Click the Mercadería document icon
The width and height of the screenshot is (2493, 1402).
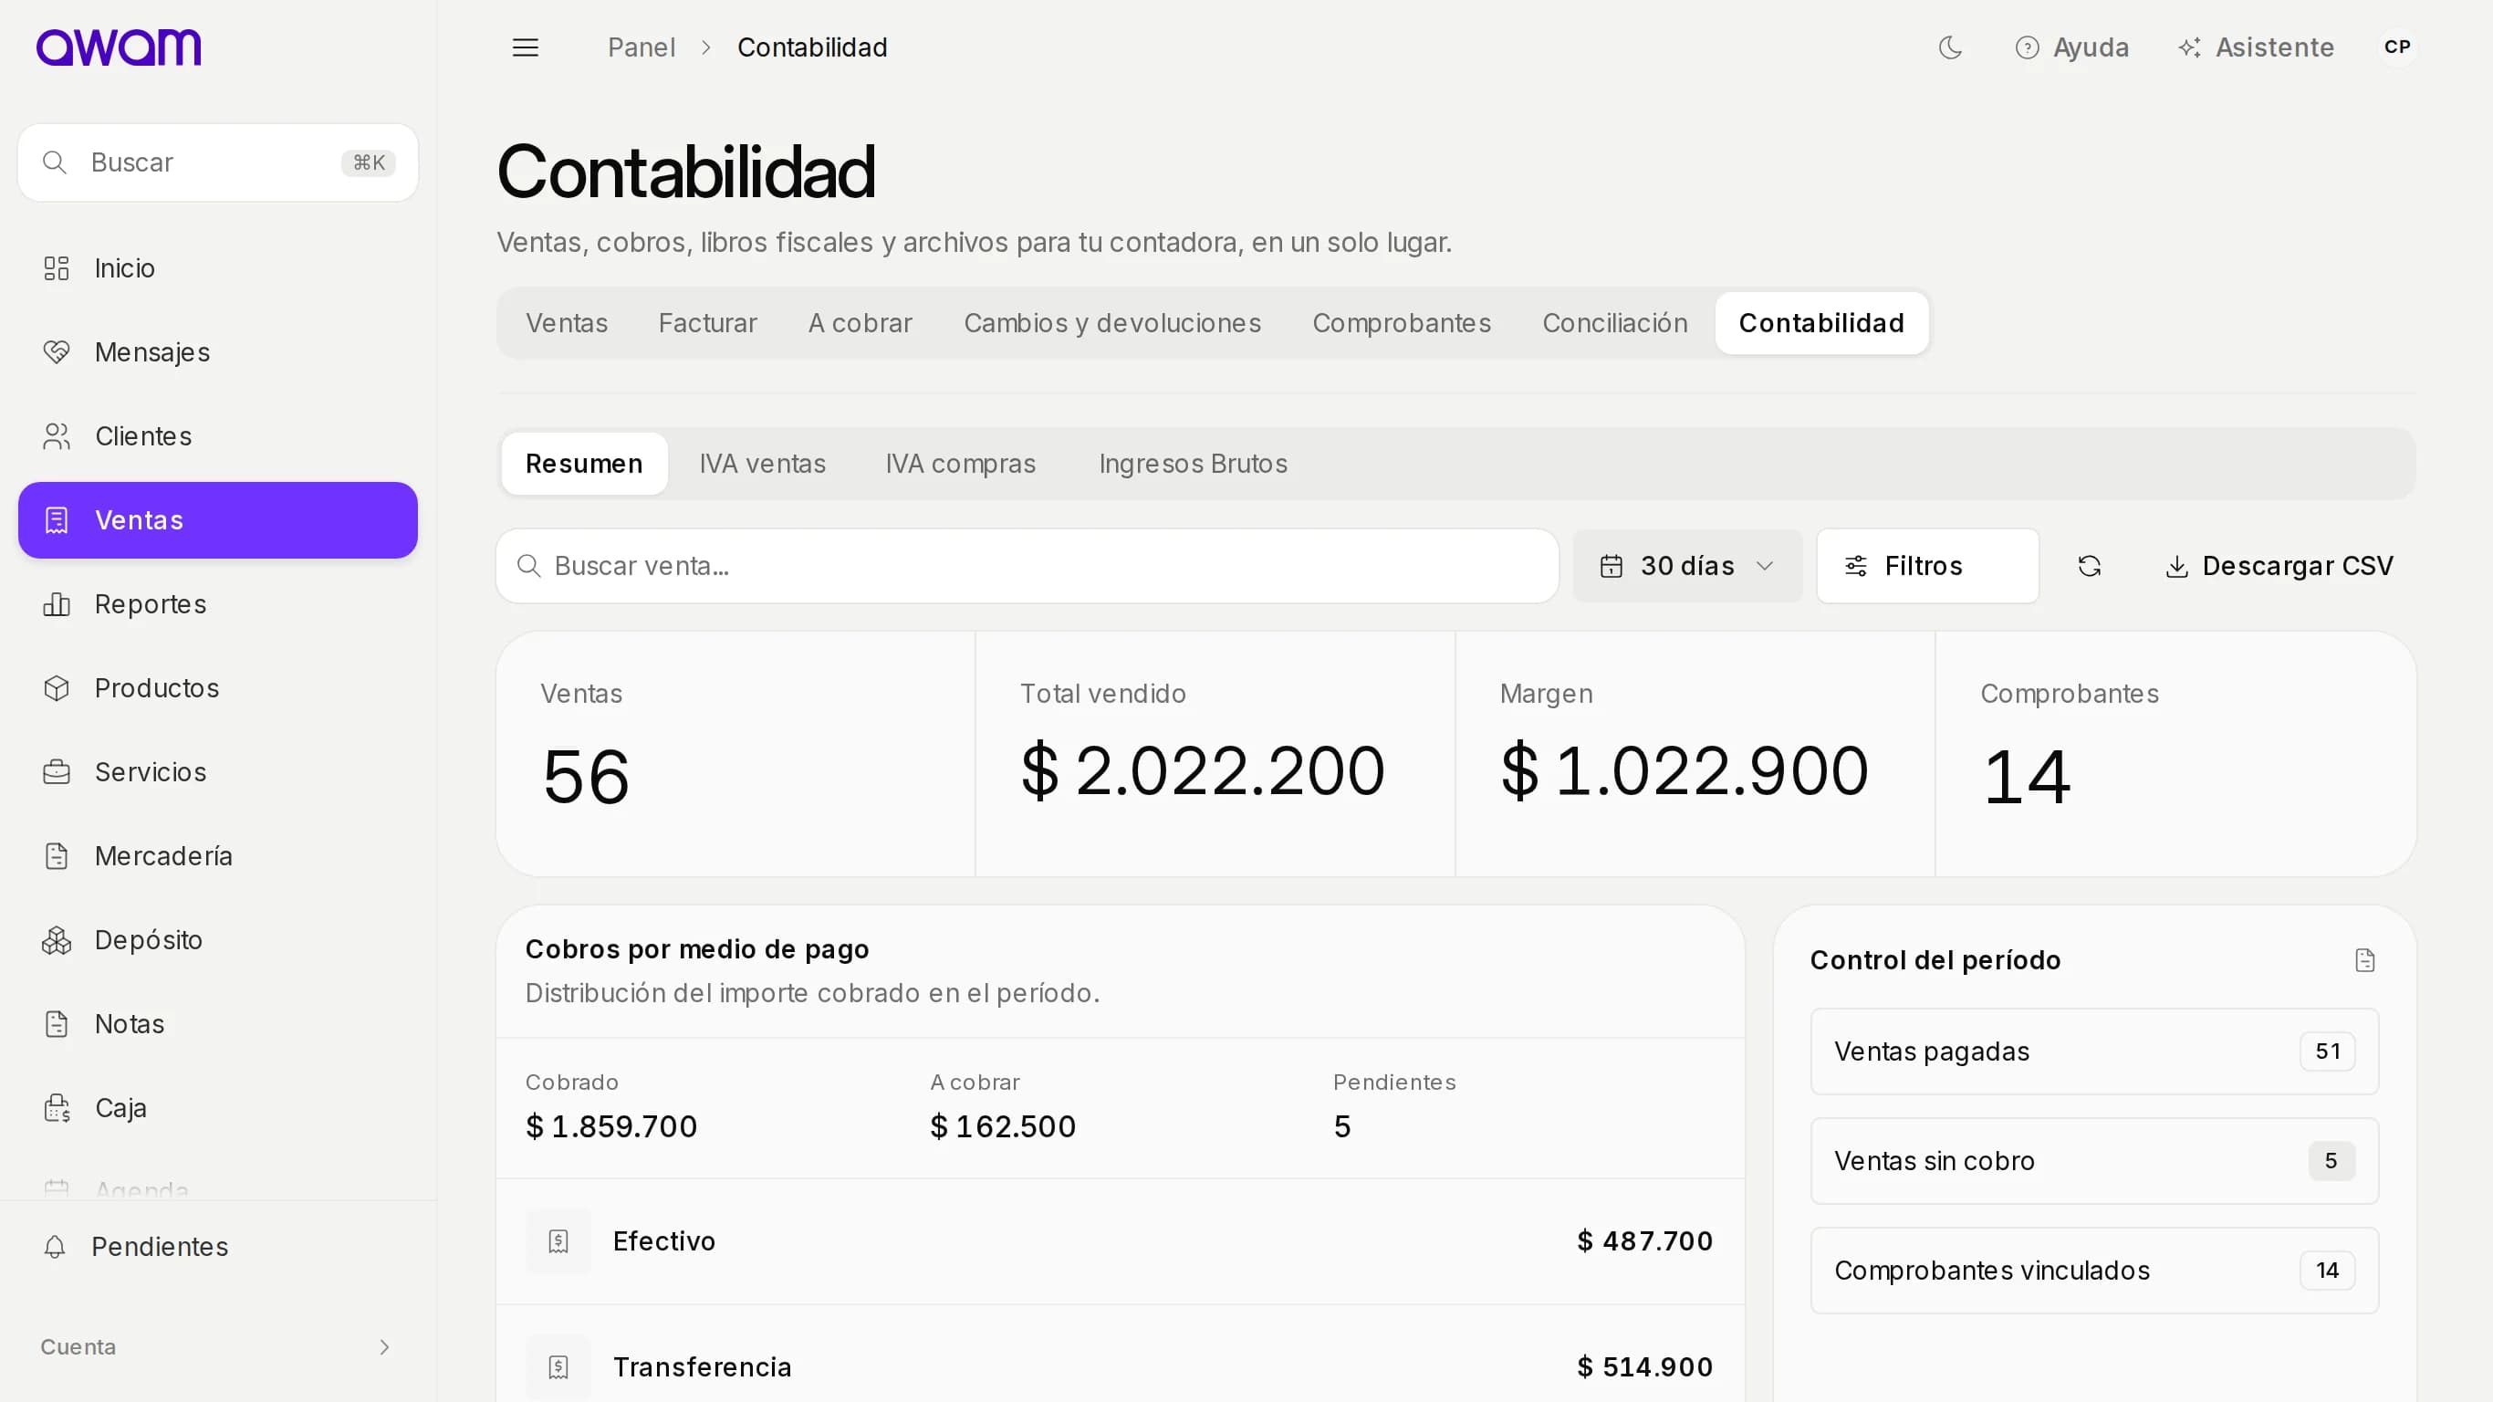click(x=57, y=856)
